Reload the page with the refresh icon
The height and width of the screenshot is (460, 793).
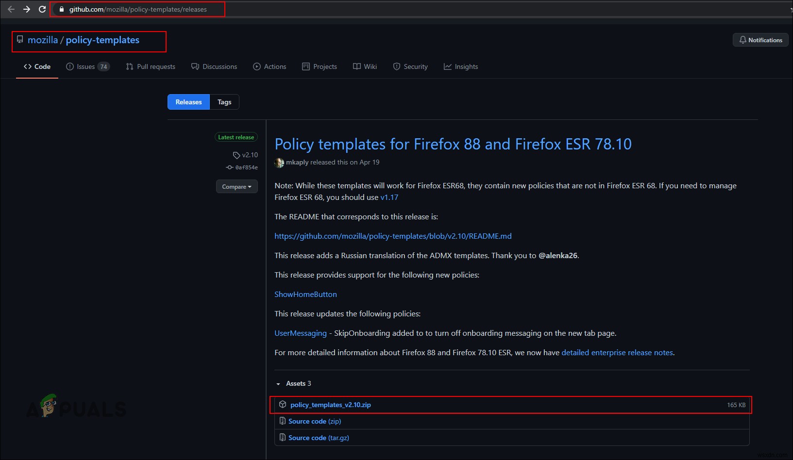(x=42, y=9)
